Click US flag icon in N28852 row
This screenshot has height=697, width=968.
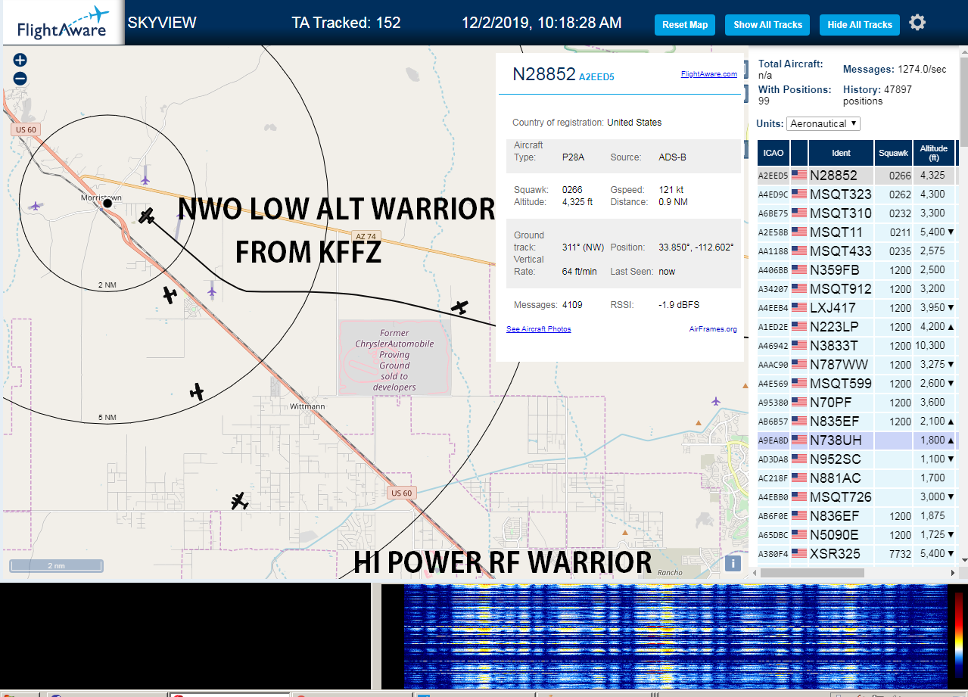pos(798,176)
